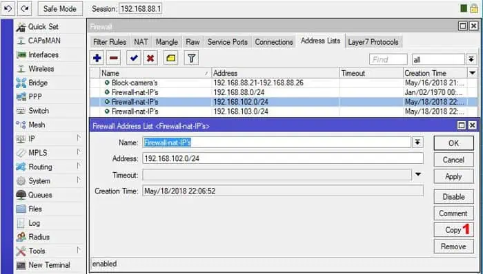The width and height of the screenshot is (483, 274).
Task: Expand the IP submenu arrow
Action: point(79,138)
